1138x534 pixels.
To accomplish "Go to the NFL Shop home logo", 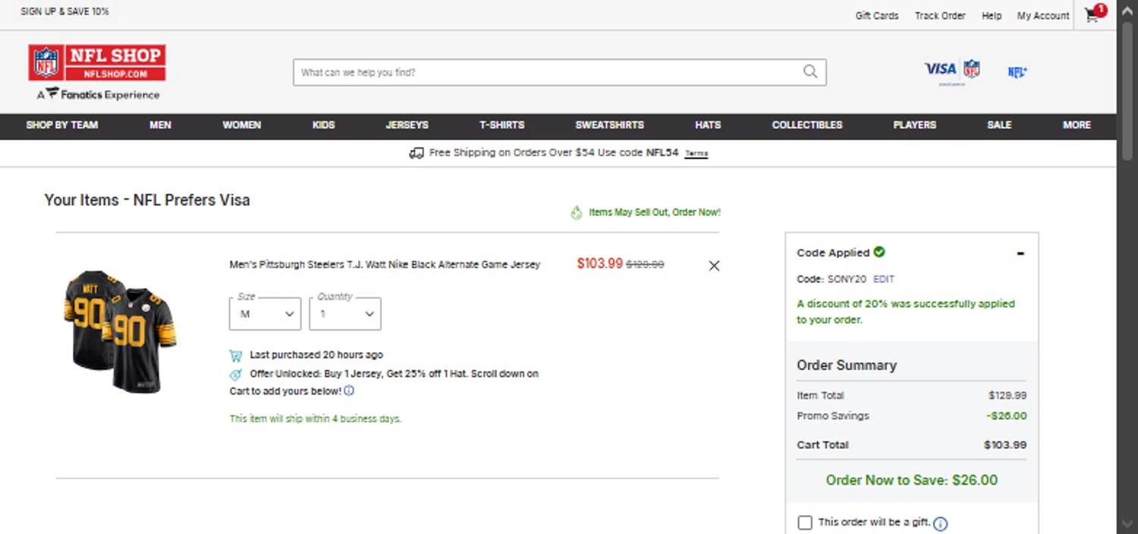I will [97, 63].
